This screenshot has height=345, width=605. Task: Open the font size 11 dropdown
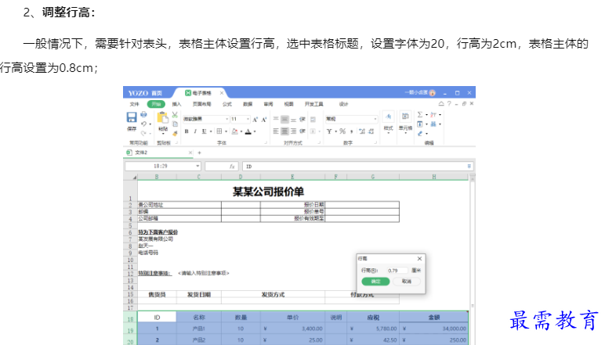click(x=248, y=119)
